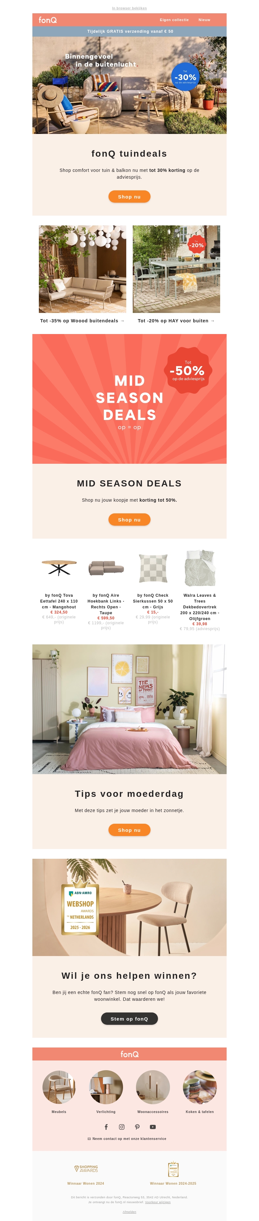The width and height of the screenshot is (259, 1221).
Task: Open the Nieuw menu item
Action: (205, 20)
